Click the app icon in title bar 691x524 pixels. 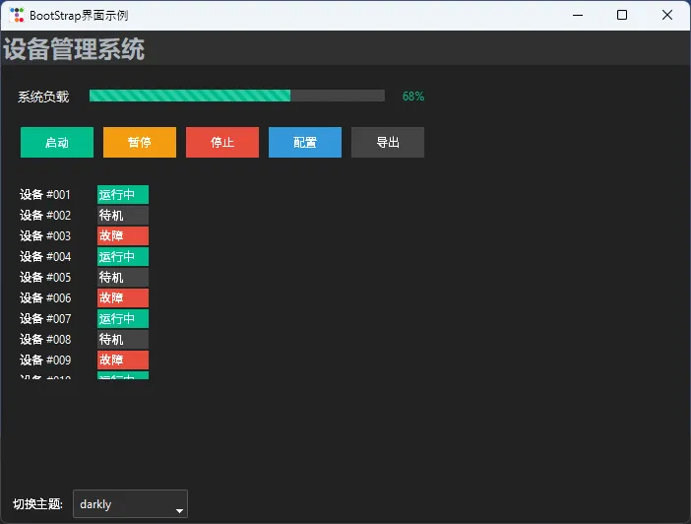tap(17, 15)
